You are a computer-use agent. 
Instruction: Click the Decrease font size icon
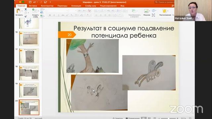click(84, 11)
